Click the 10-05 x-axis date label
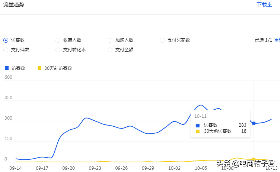 tap(201, 168)
